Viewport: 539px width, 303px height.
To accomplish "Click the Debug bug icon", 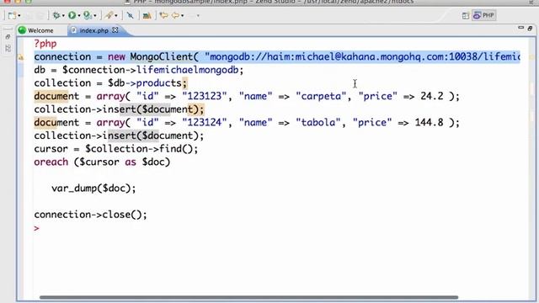I will click(x=56, y=15).
